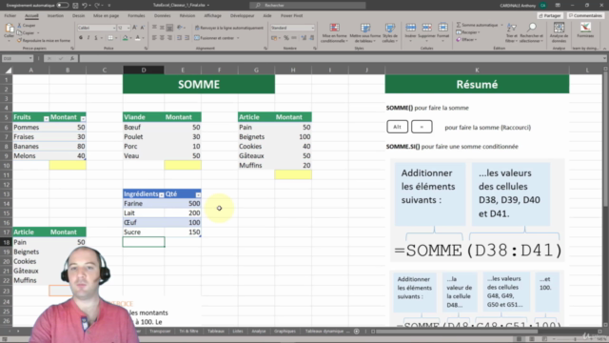Open Mise en forme conditionnelle

coord(334,32)
